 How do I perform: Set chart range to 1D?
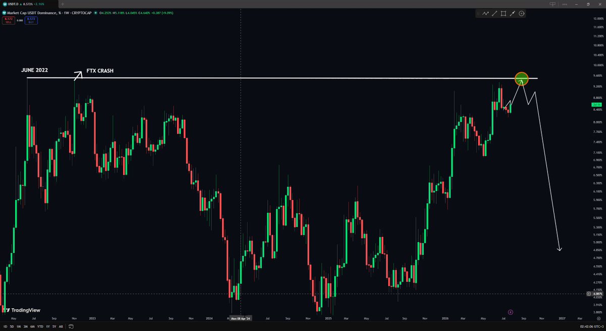click(x=5, y=327)
